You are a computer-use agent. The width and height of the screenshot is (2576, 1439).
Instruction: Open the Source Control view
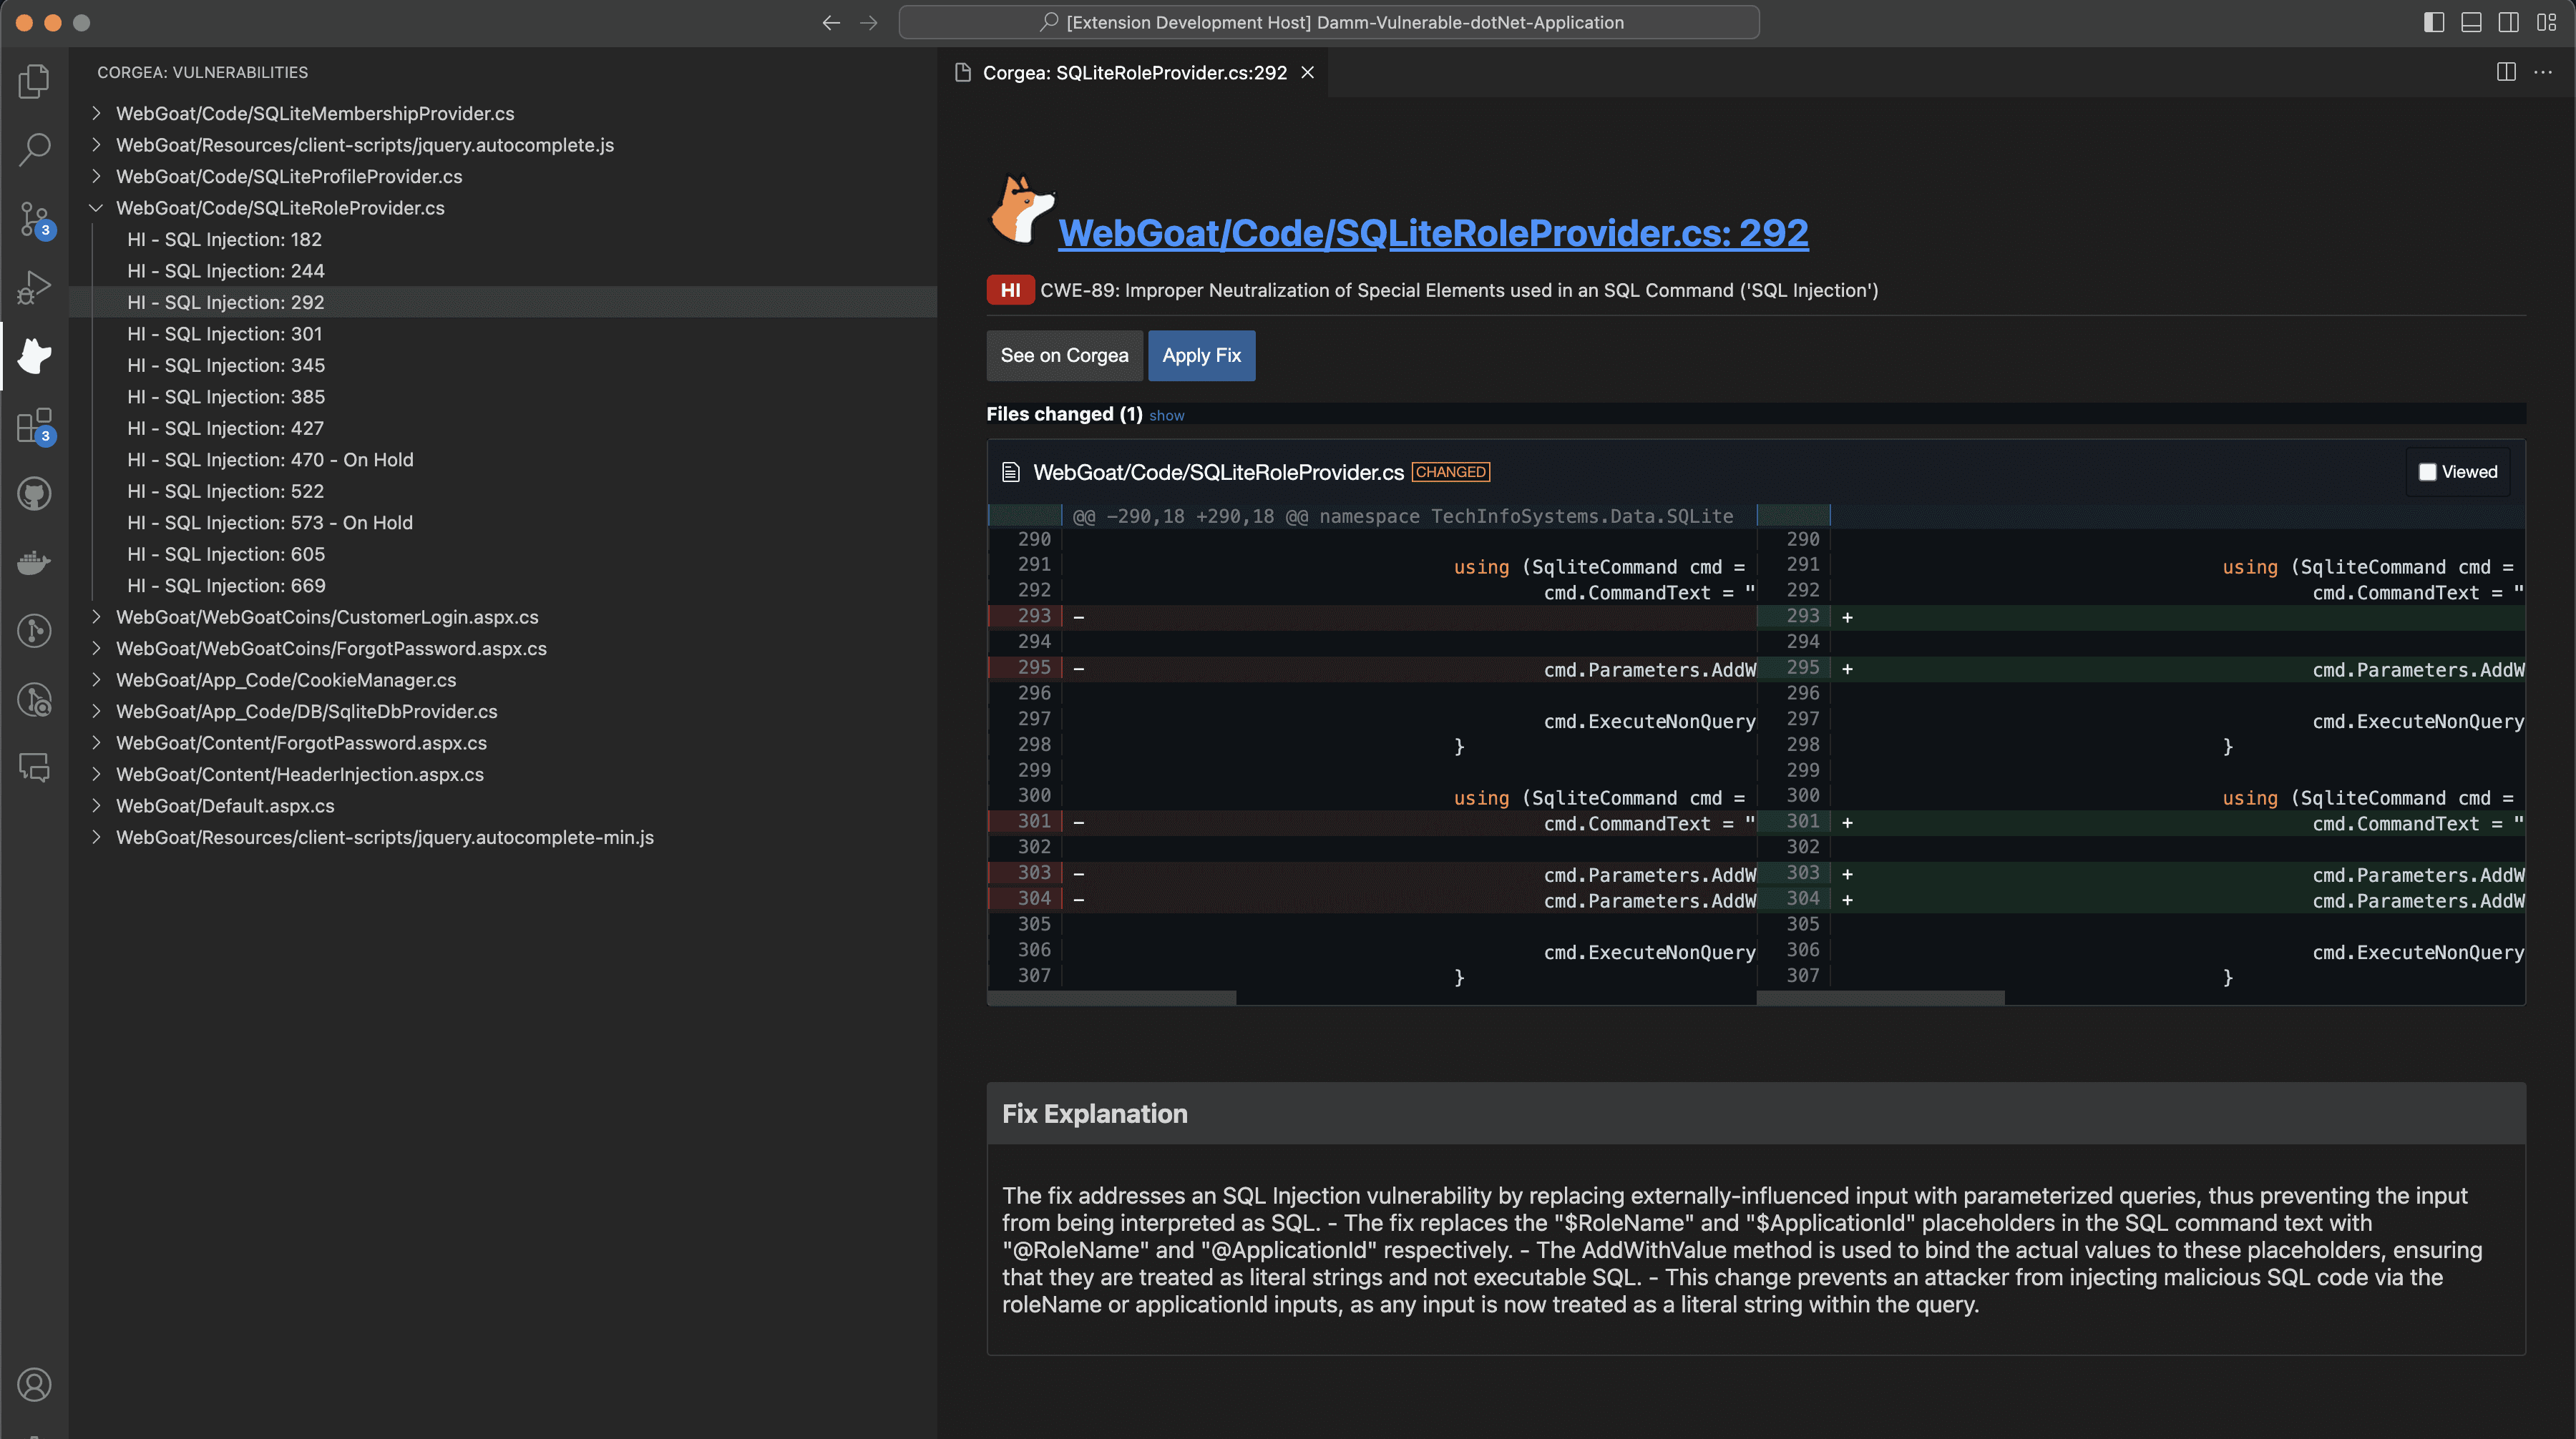point(34,219)
